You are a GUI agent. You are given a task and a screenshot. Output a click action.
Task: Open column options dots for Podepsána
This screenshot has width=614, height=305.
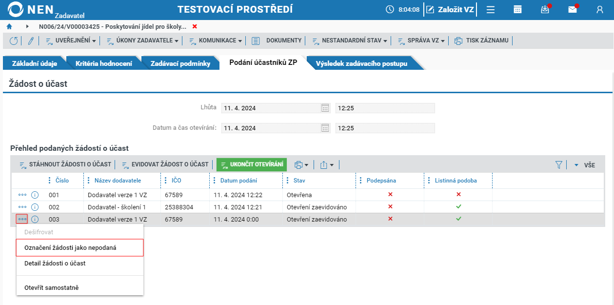[361, 181]
